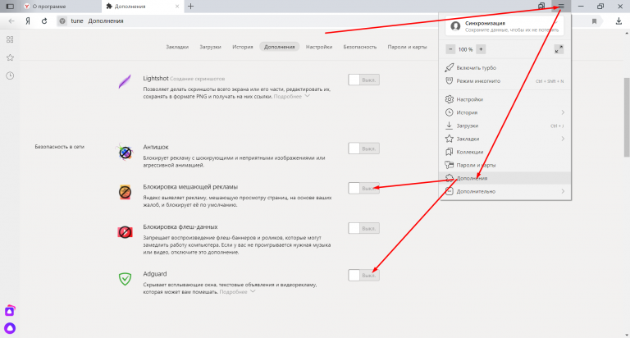Enable Блокировка мешающей рекламы switch
Viewport: 630px width, 338px height.
coord(363,188)
